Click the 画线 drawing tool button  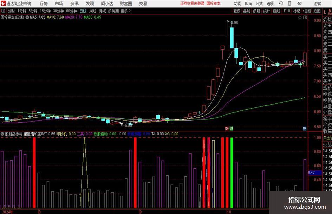[x=276, y=11]
